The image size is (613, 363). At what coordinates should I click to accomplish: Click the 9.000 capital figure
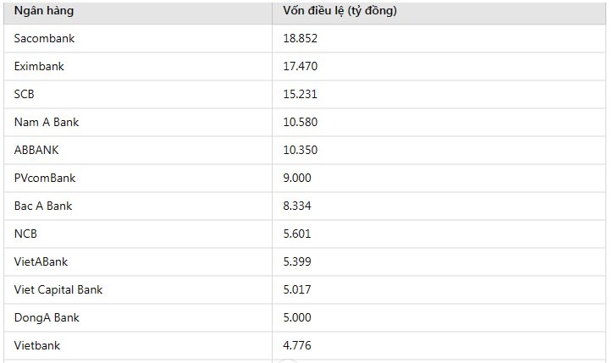coord(297,178)
